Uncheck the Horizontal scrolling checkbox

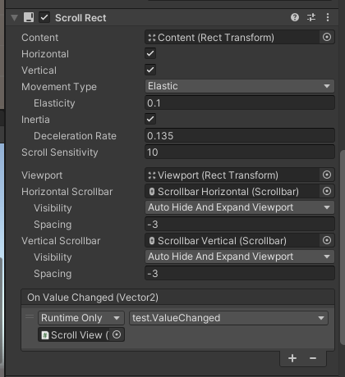click(x=150, y=53)
